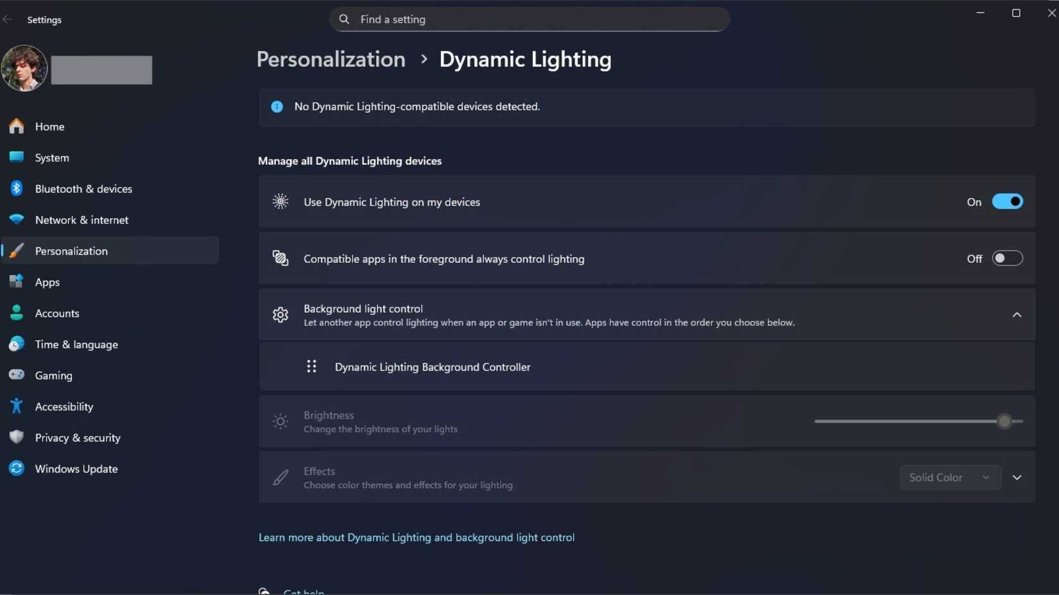The width and height of the screenshot is (1059, 595).
Task: Adjust the Brightness slider for your lights
Action: 1005,421
